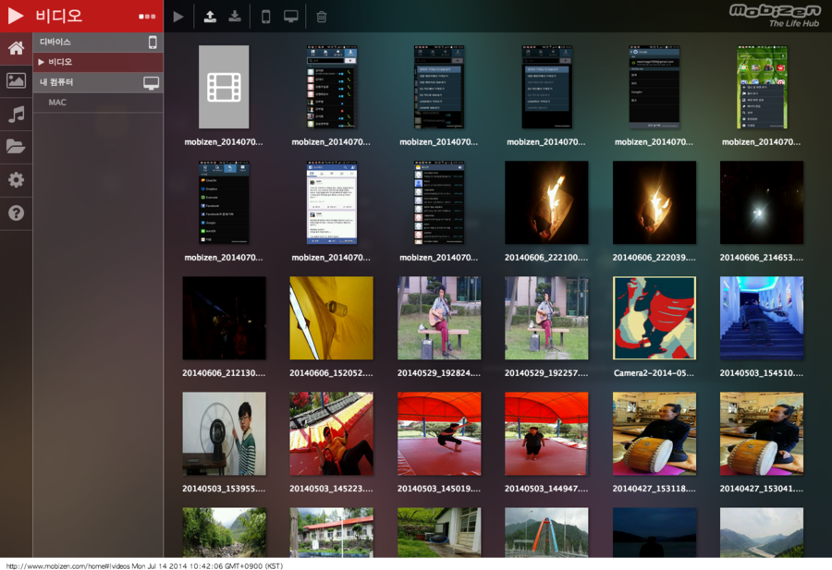Screen dimensions: 832x570
Task: Click the download icon in the toolbar
Action: point(235,17)
